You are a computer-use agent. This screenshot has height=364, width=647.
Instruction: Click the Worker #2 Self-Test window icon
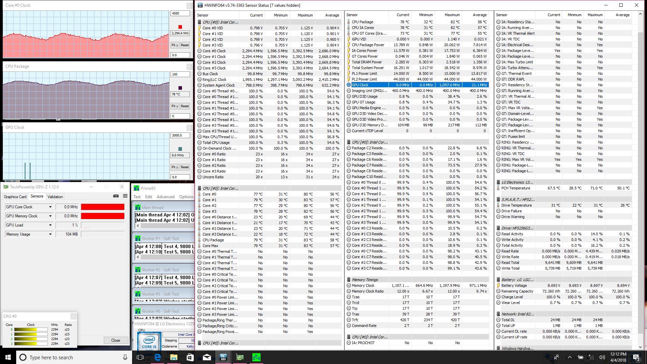(138, 270)
